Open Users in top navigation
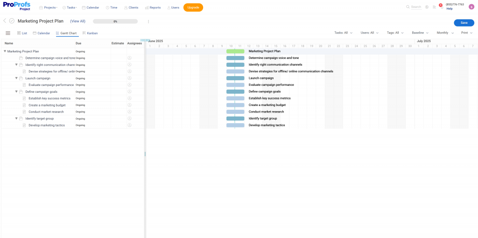Screen dimensions: 478x238 point(173,7)
